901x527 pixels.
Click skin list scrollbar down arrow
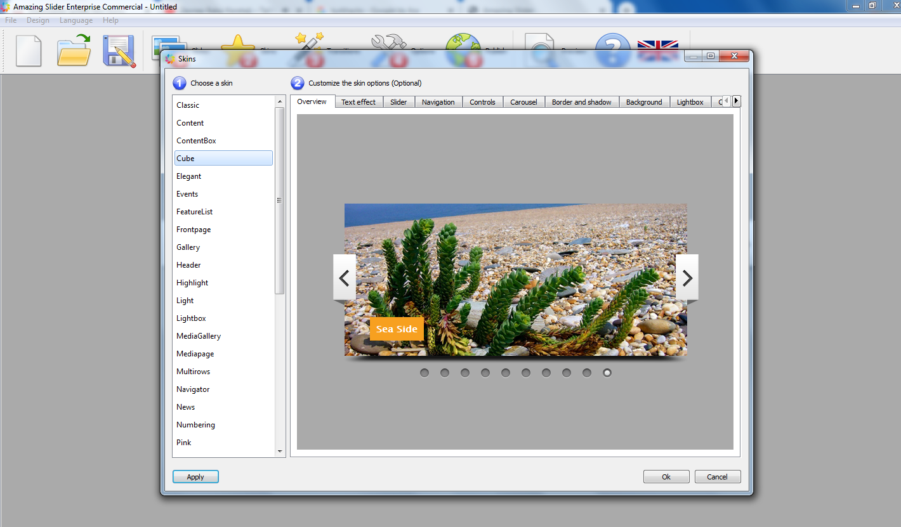tap(280, 451)
